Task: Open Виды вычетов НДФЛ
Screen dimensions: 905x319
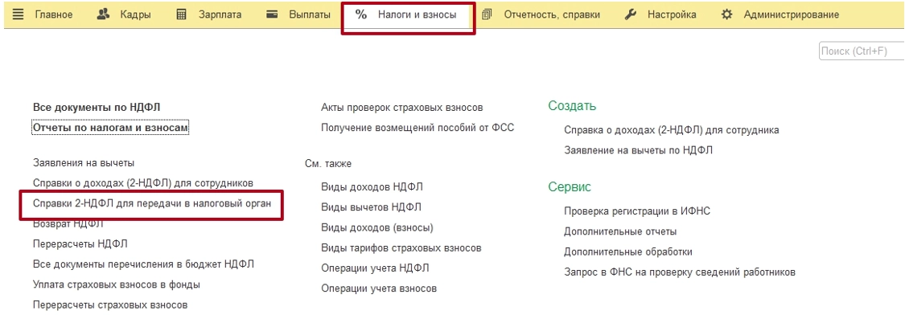Action: (371, 207)
